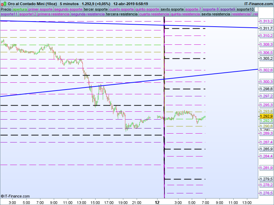The image size is (274, 205).
Task: Click the green 1.292,3 price tag
Action: tap(266, 121)
